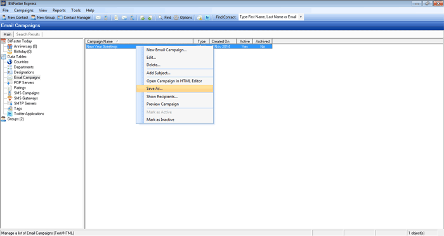Open the Tags tree item
The image size is (444, 236).
coord(15,109)
